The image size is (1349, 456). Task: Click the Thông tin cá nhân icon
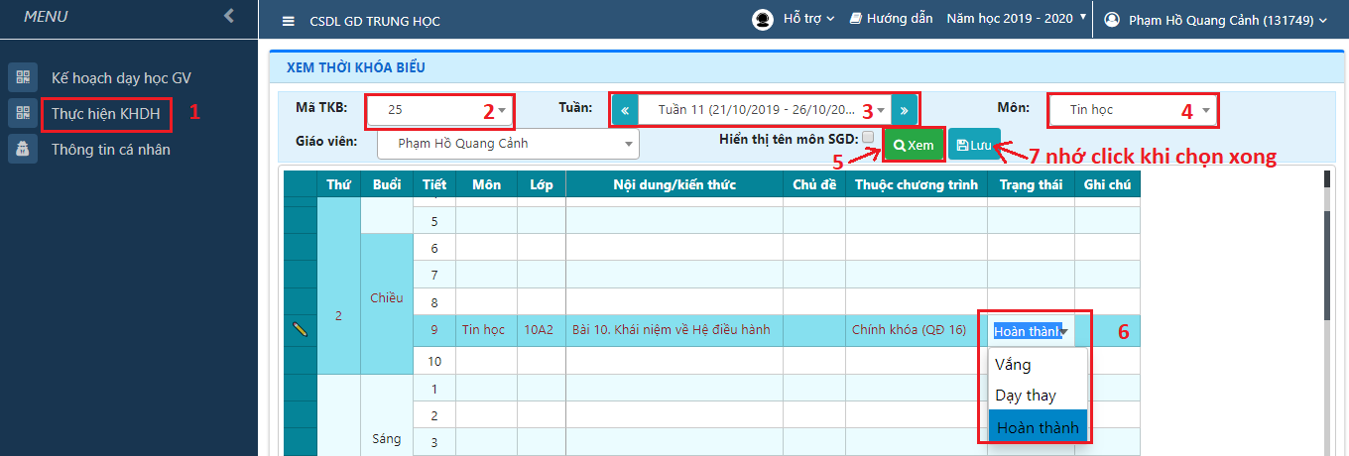tap(21, 150)
